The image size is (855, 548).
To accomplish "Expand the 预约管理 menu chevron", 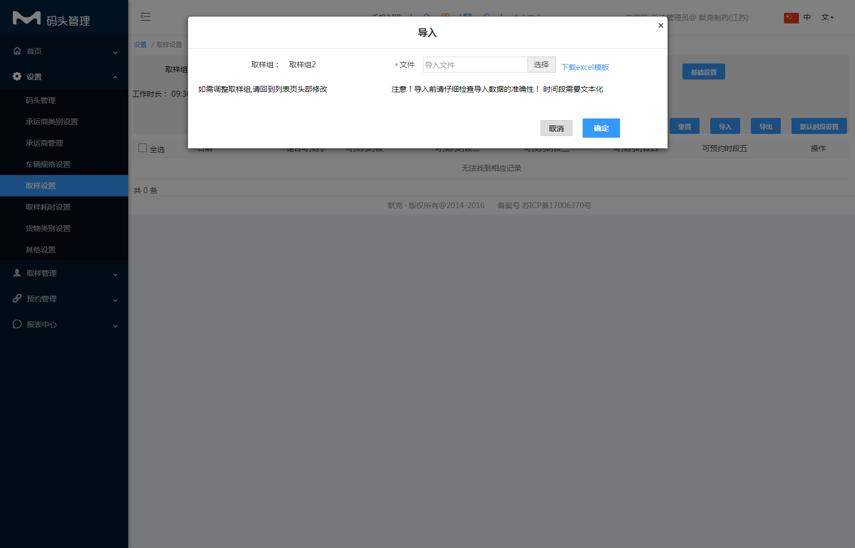I will [x=115, y=300].
